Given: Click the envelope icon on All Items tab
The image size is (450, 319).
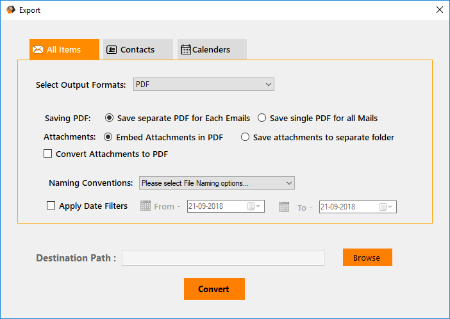Looking at the screenshot, I should (38, 49).
